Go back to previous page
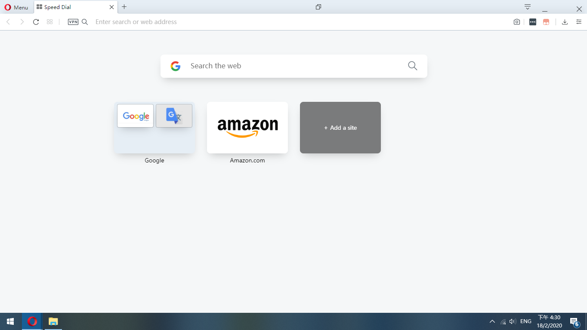587x330 pixels. pyautogui.click(x=8, y=22)
